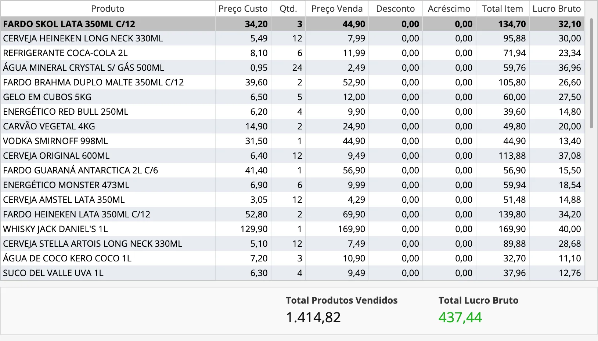Click Total Item value 139,80
Screen dimensions: 598x341
512,214
